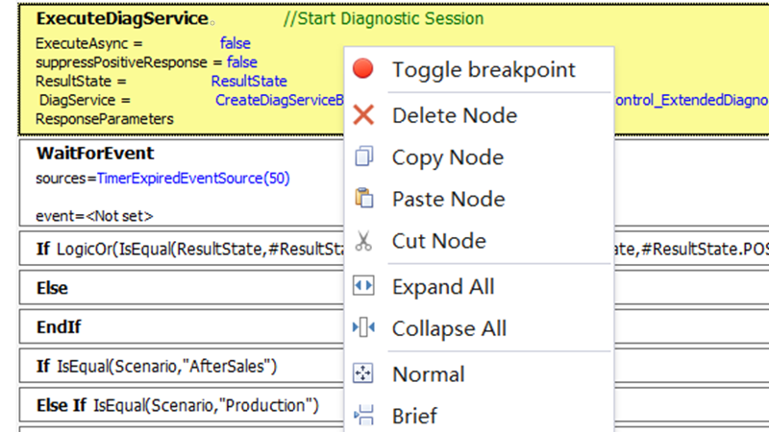The width and height of the screenshot is (769, 432).
Task: Click the Copy Node icon
Action: [363, 157]
